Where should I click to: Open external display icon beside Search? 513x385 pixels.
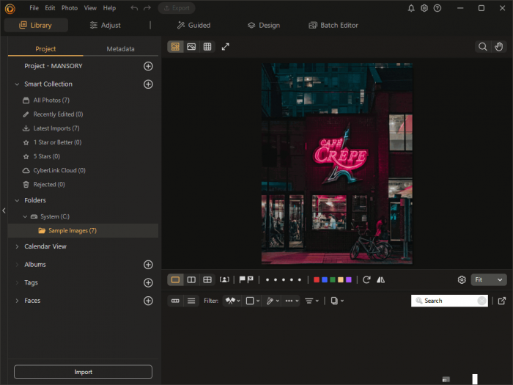tap(502, 301)
